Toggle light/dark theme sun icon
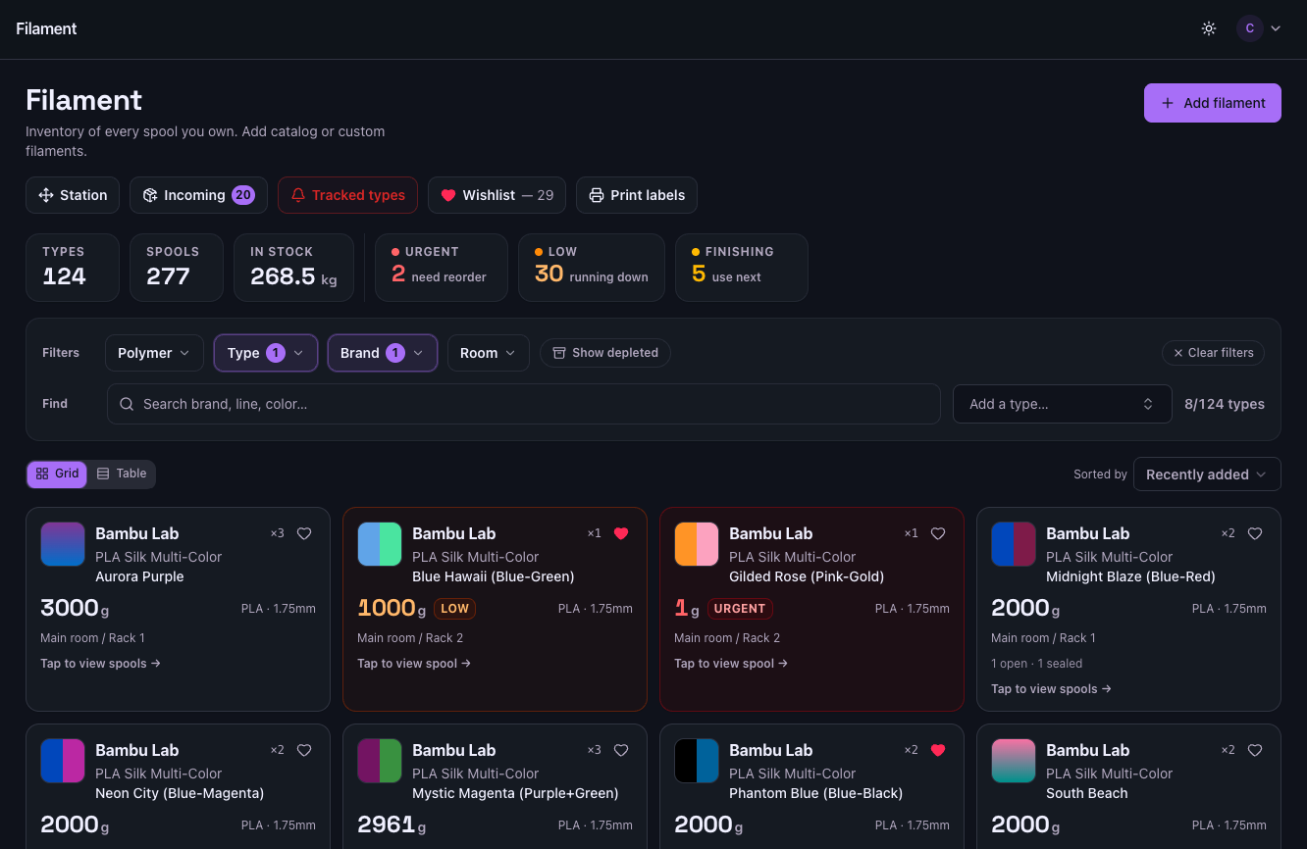The height and width of the screenshot is (849, 1307). pos(1209,28)
